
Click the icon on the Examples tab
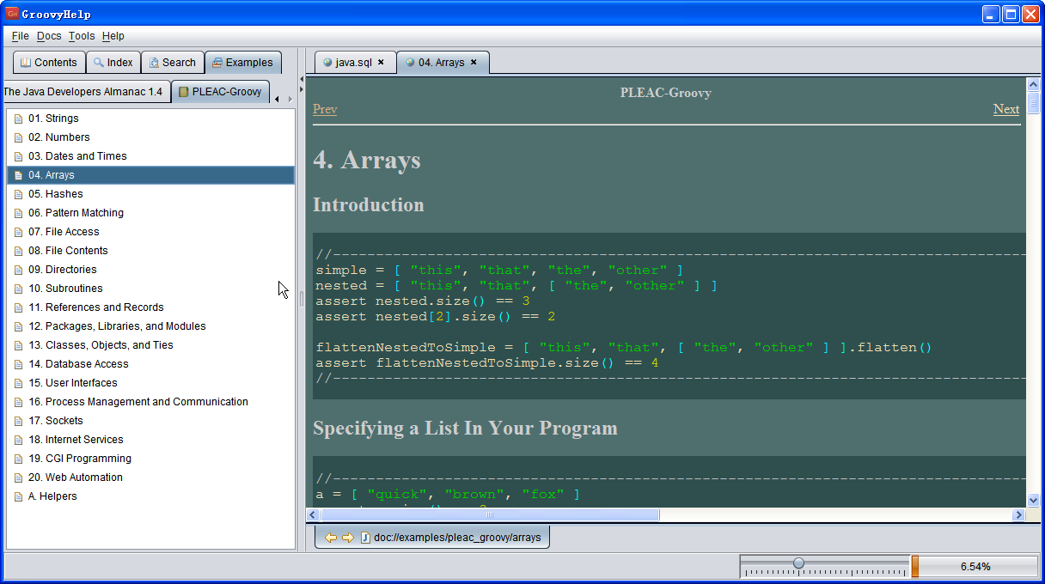[x=217, y=63]
